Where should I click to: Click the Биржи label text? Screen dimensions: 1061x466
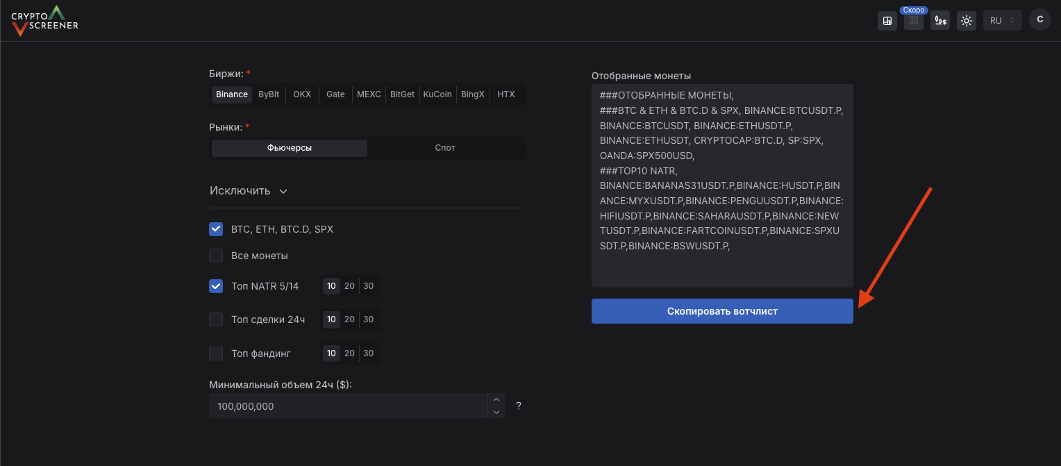(227, 74)
